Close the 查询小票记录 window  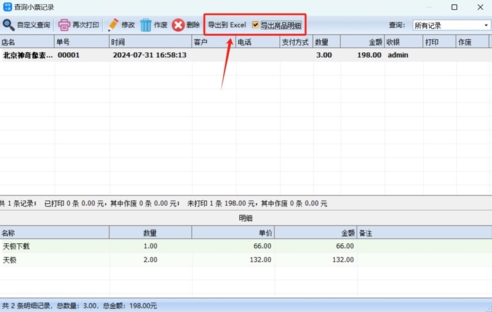point(480,7)
